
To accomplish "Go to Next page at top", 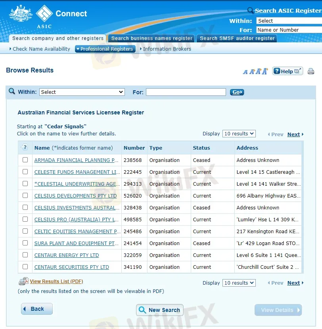I will click(293, 134).
